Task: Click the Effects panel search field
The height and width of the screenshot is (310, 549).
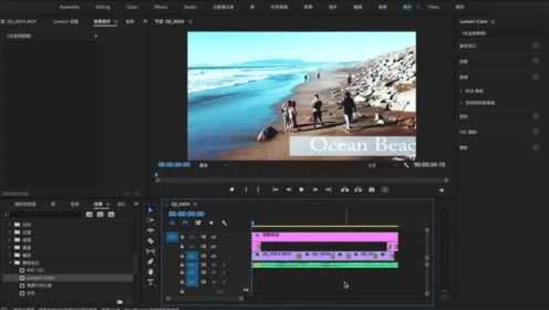Action: coord(42,214)
